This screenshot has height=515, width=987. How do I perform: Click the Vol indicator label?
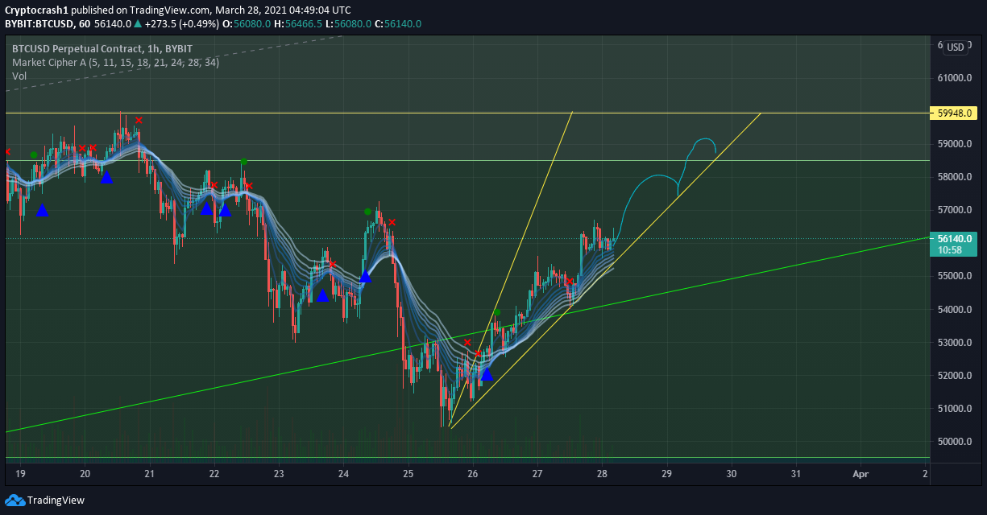[19, 76]
